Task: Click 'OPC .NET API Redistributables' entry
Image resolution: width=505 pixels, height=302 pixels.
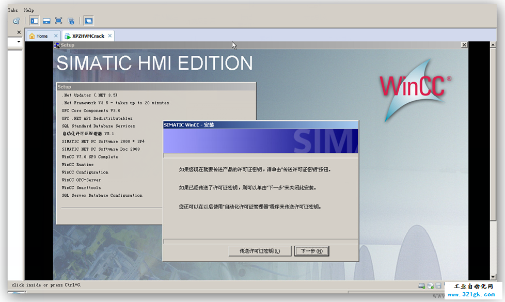Action: pos(97,118)
